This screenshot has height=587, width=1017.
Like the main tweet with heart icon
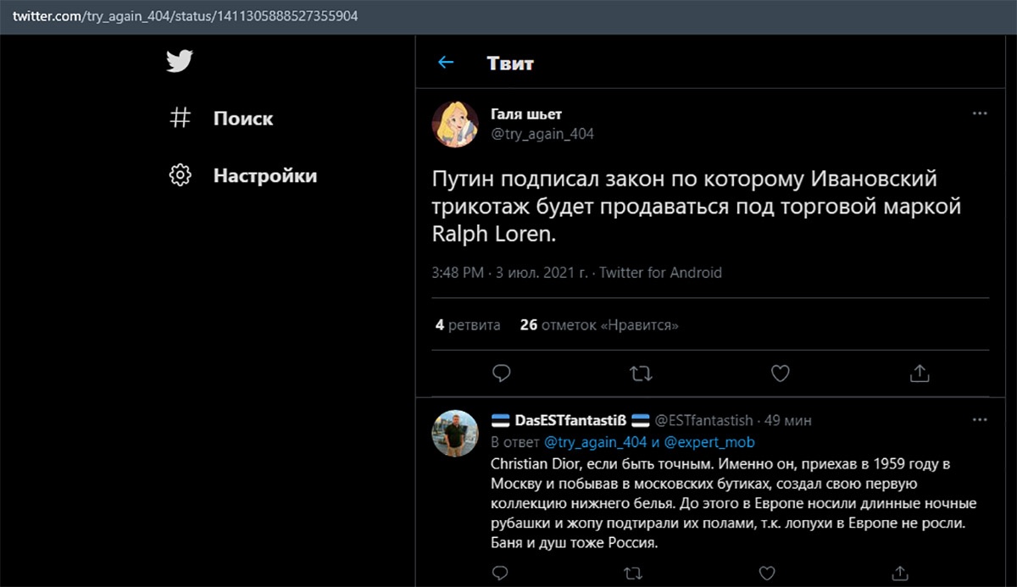click(x=780, y=373)
